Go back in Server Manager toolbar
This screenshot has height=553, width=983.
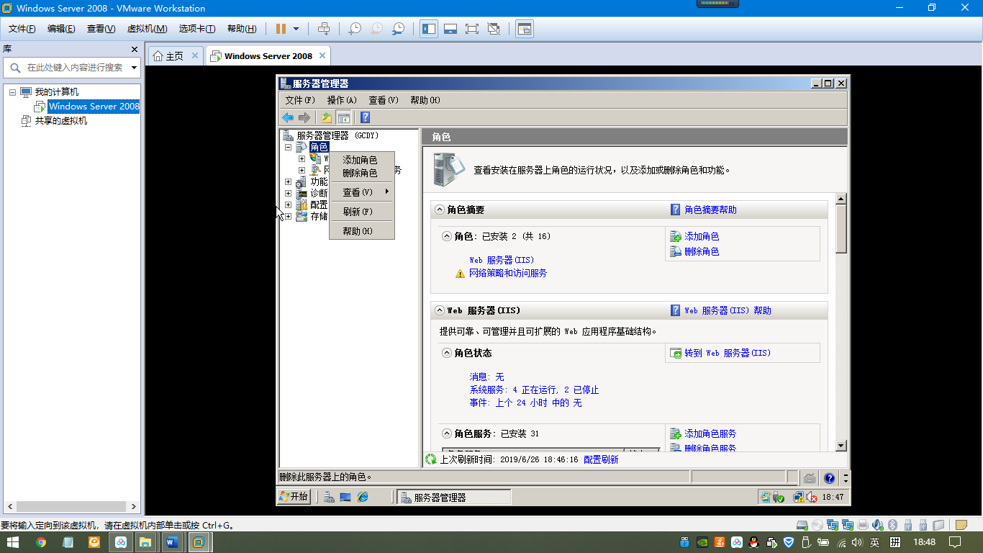coord(288,117)
